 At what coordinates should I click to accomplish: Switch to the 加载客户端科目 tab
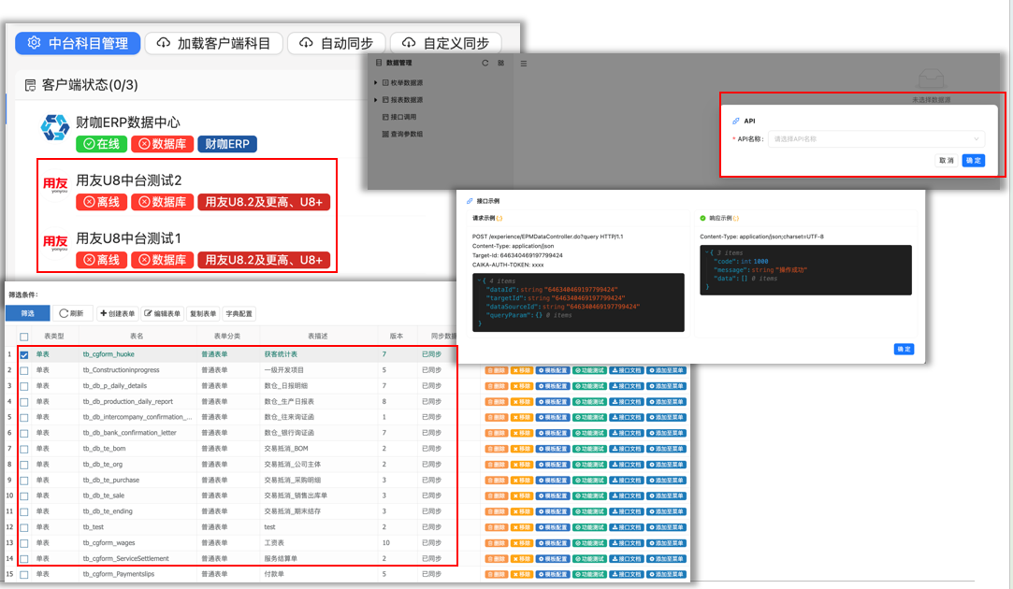pos(214,43)
